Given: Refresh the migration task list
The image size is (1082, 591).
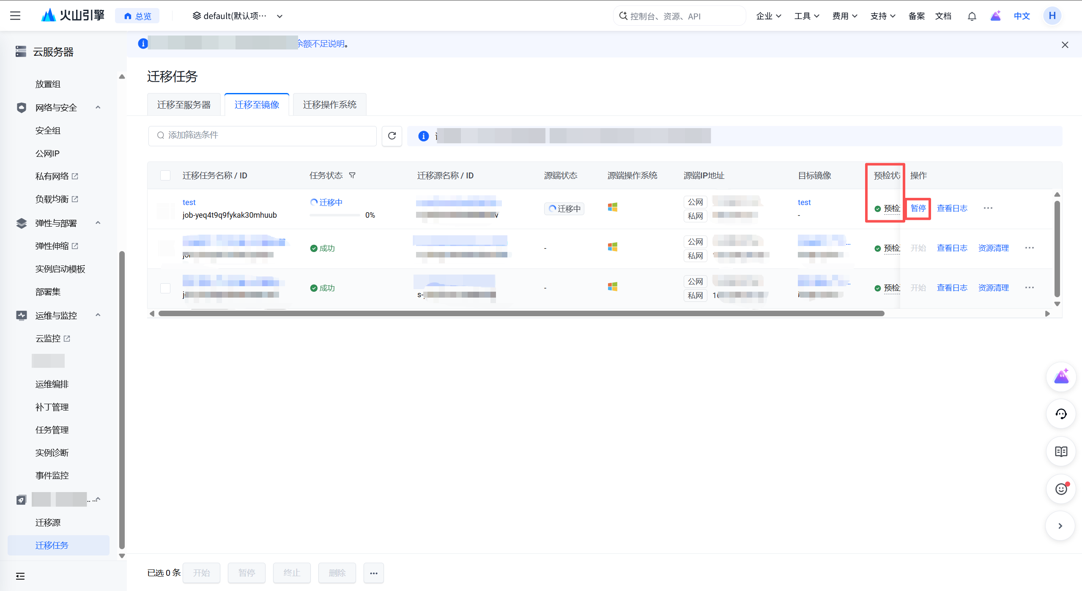Looking at the screenshot, I should pyautogui.click(x=392, y=136).
